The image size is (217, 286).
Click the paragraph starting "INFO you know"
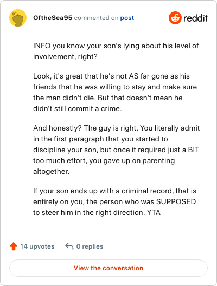(x=116, y=51)
